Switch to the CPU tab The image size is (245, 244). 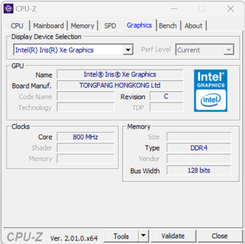tap(17, 25)
